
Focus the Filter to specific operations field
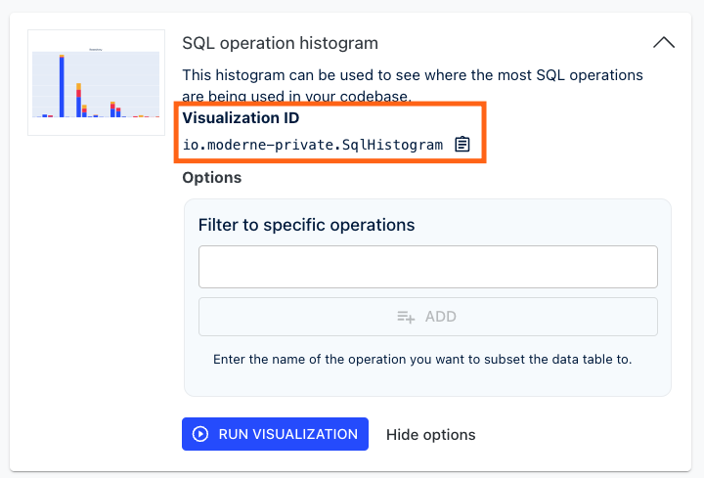(428, 267)
